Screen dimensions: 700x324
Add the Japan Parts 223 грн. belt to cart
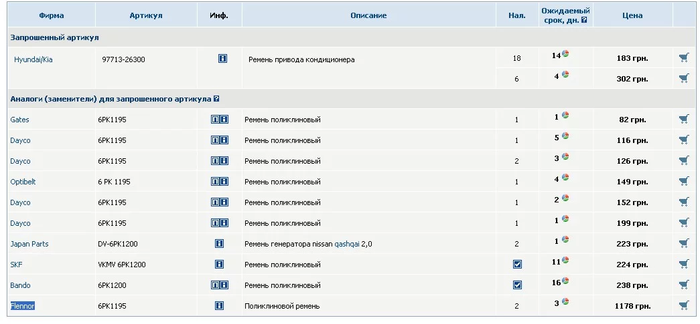click(x=683, y=243)
